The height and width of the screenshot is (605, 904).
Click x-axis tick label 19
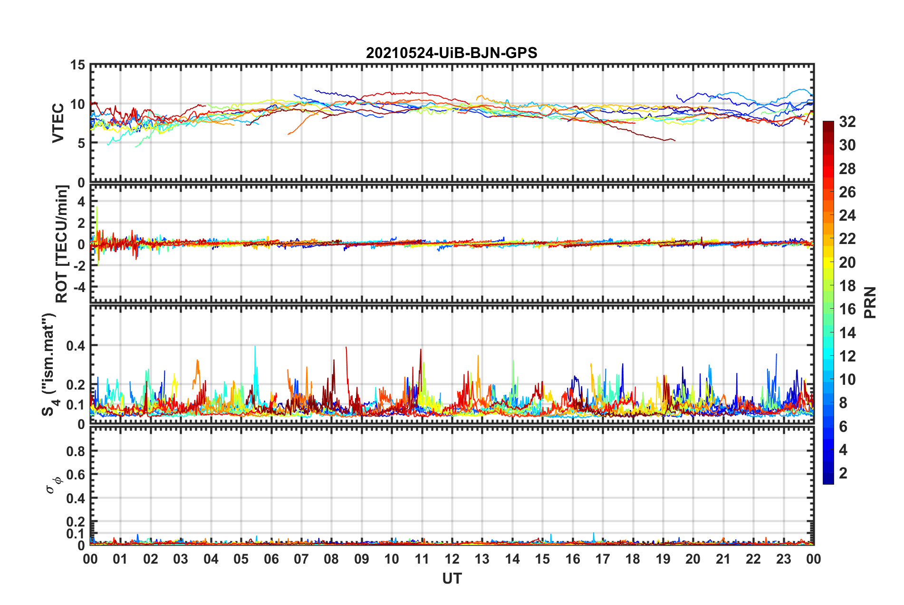(x=663, y=559)
